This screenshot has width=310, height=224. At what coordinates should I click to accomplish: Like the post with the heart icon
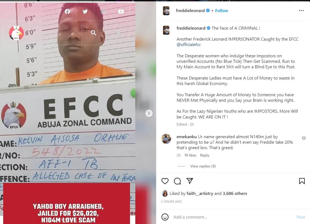click(x=165, y=181)
